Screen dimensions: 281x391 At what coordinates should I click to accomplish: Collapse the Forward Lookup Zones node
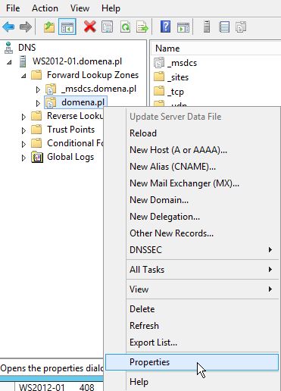[x=23, y=76]
